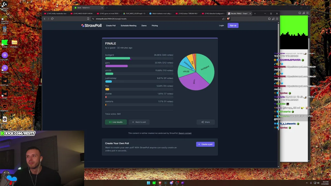Click the green bodigard result bar

click(x=118, y=58)
